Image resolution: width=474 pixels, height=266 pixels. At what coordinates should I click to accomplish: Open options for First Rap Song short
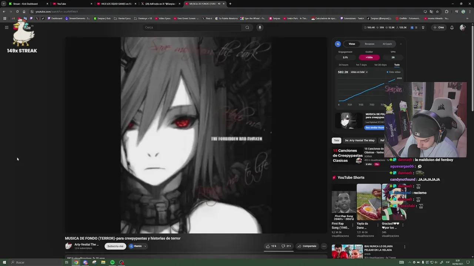[x=353, y=225]
